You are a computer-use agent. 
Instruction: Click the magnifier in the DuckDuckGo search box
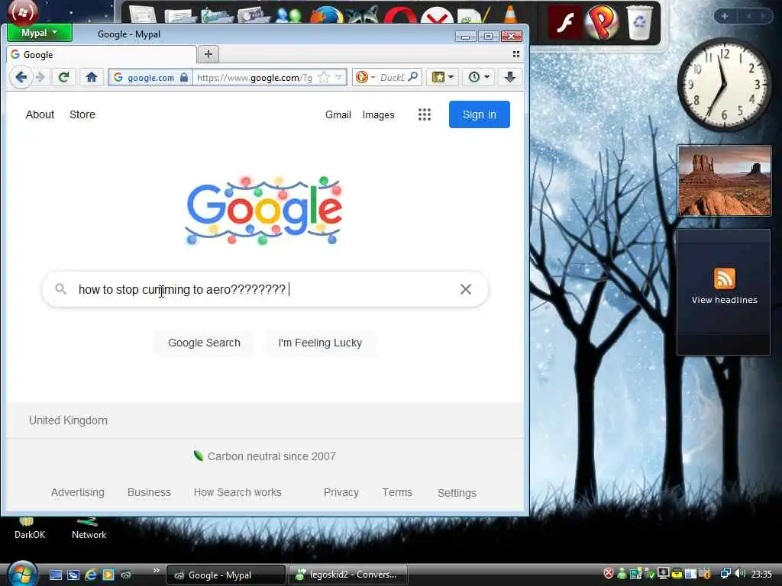click(413, 77)
